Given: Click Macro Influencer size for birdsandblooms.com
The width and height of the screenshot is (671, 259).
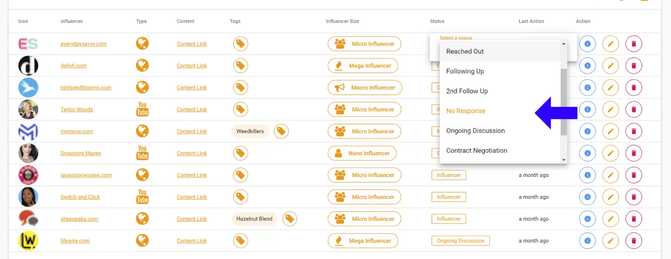Looking at the screenshot, I should (365, 87).
